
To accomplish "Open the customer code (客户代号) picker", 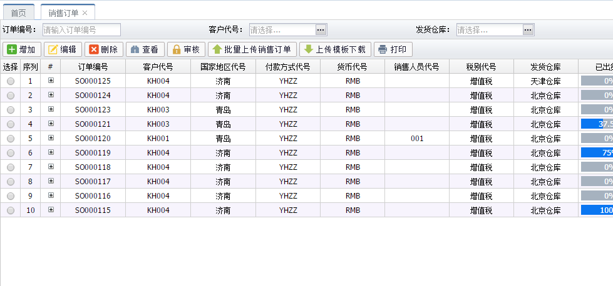I will tap(321, 29).
